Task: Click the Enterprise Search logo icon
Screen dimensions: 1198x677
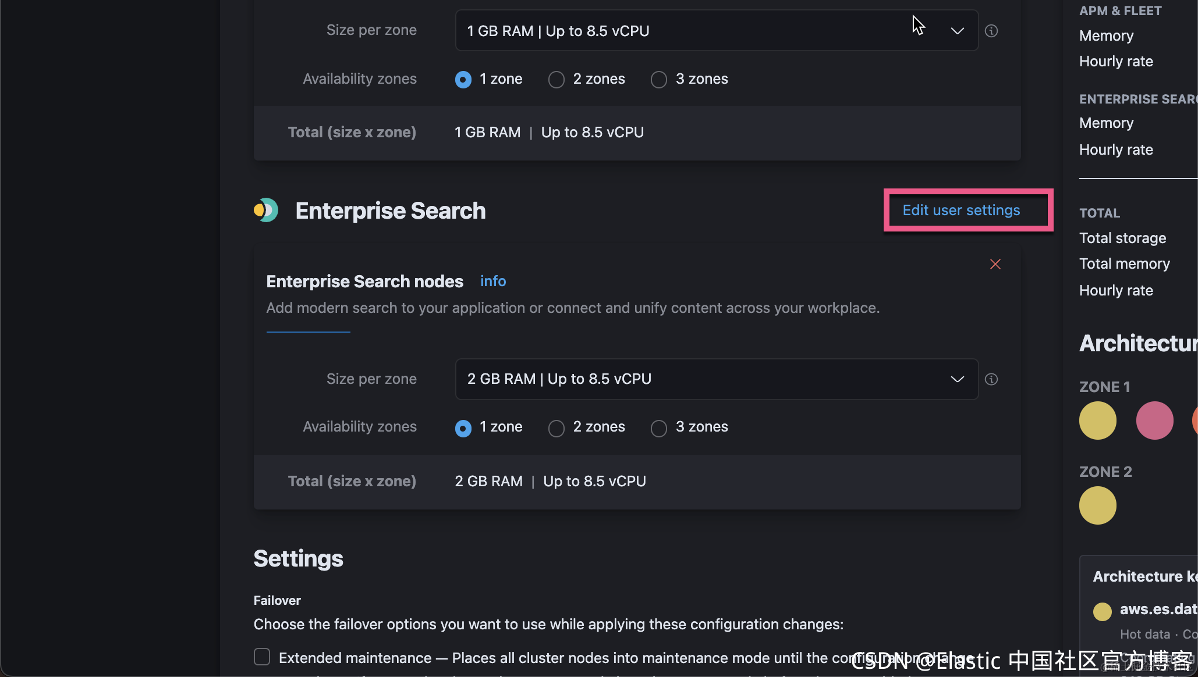Action: pyautogui.click(x=266, y=211)
